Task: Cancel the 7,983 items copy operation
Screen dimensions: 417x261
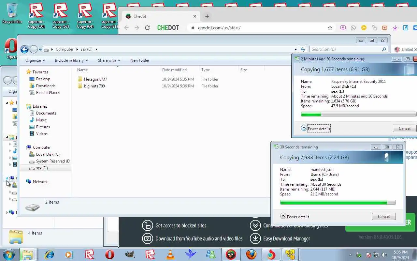Action: pyautogui.click(x=384, y=216)
